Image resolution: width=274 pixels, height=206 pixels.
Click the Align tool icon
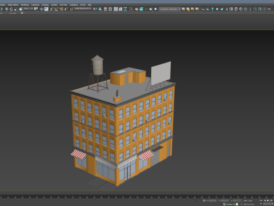(x=100, y=9)
